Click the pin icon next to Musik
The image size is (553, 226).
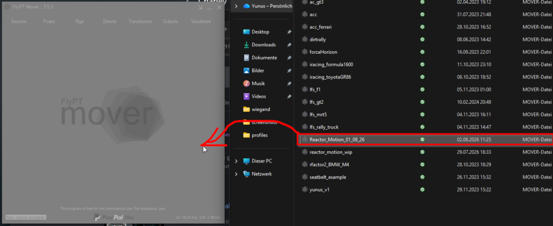pos(289,83)
